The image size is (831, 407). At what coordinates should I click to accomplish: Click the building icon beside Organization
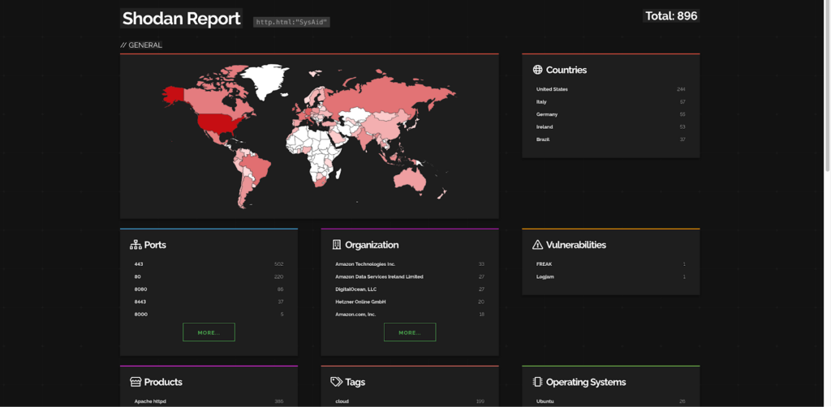click(x=336, y=245)
